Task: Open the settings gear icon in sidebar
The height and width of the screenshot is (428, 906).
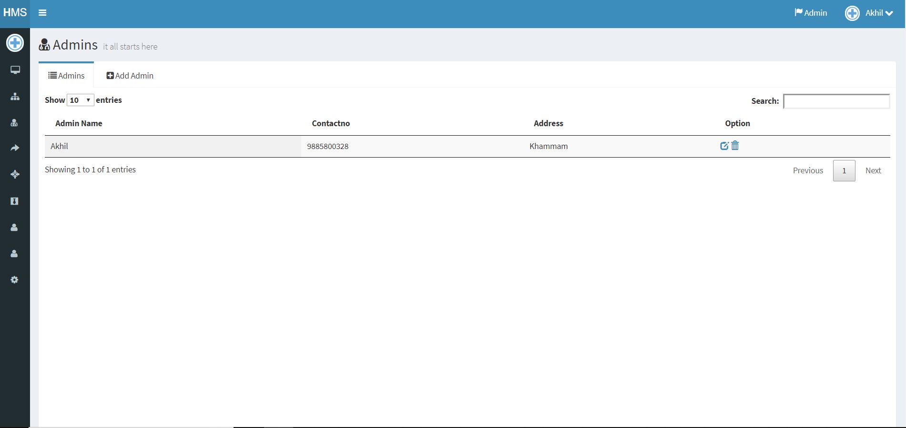Action: pyautogui.click(x=15, y=280)
